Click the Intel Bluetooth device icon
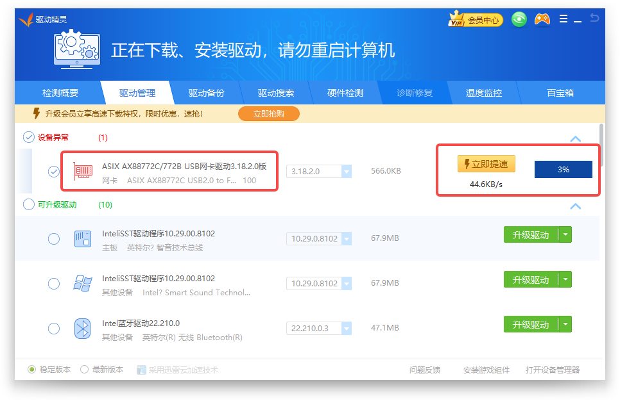620x401 pixels. (83, 329)
